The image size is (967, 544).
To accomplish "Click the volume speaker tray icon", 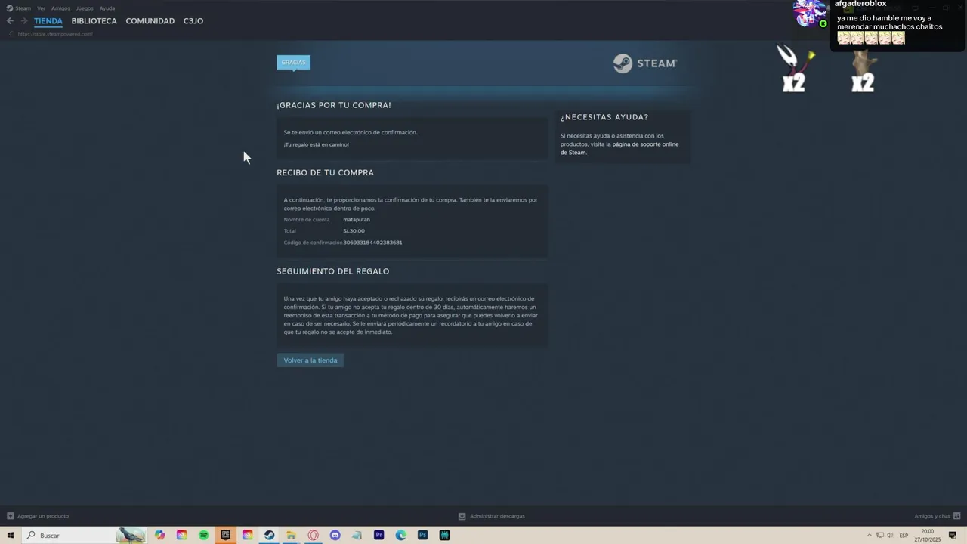I will [x=891, y=535].
